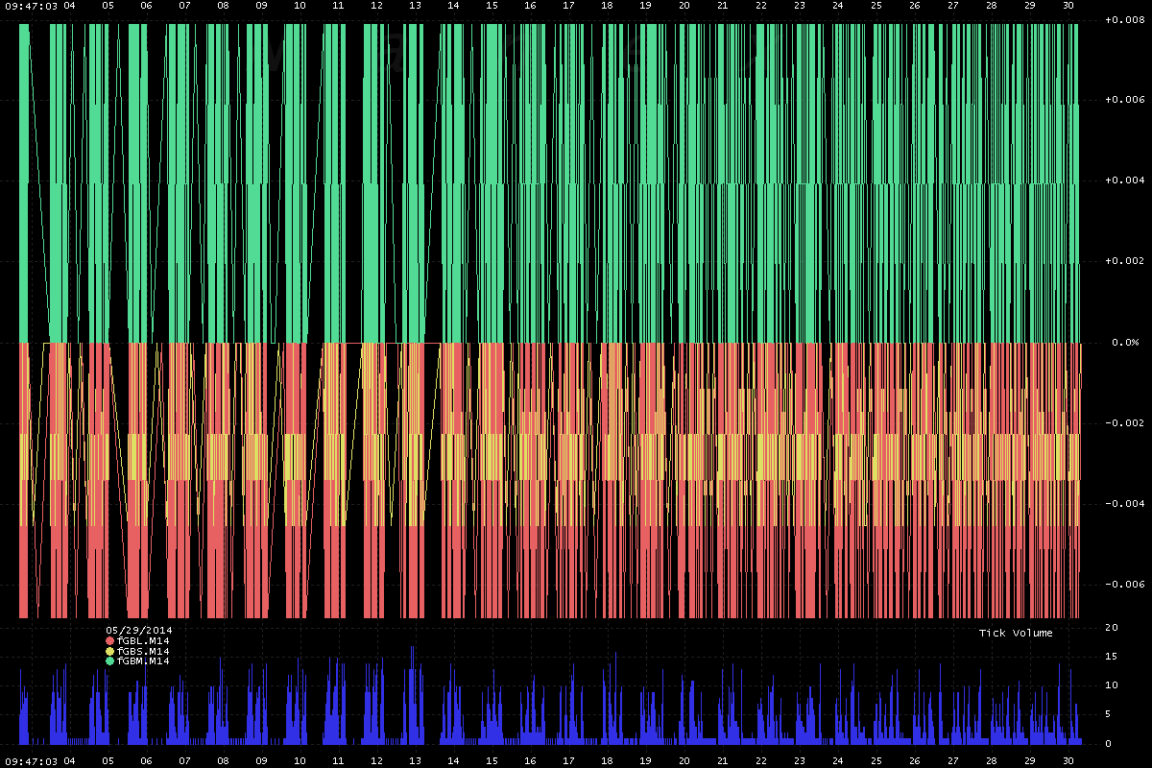Click the yellow fGBS.M14 legend dot

(109, 651)
